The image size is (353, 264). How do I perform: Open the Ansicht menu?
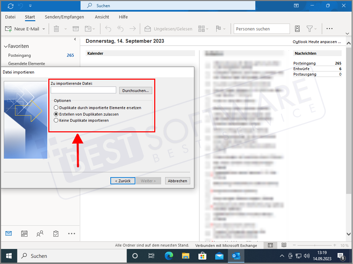pos(102,17)
